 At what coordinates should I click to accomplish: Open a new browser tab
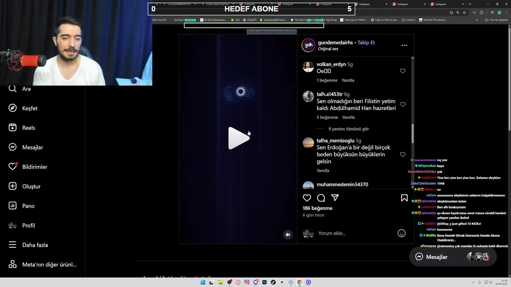coord(470,4)
